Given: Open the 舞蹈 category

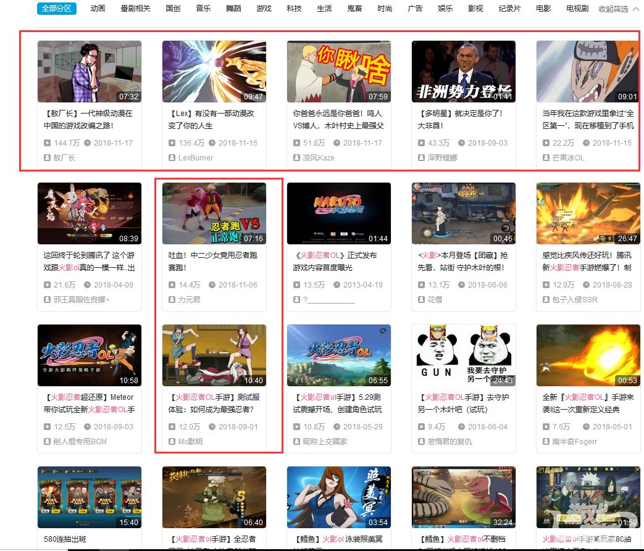Looking at the screenshot, I should pos(233,8).
